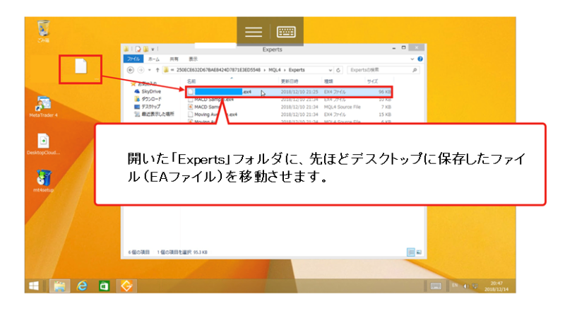
Task: Open the MetaTrader 4 desktop shortcut
Action: click(x=43, y=107)
